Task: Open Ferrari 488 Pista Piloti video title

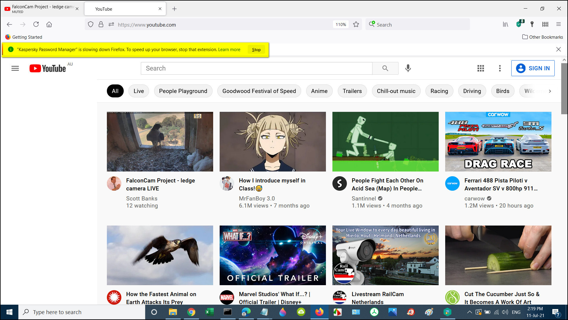Action: click(x=501, y=185)
